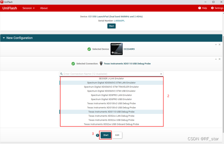The height and width of the screenshot is (144, 224).
Task: Open Settings gear in header
Action: pos(217,8)
